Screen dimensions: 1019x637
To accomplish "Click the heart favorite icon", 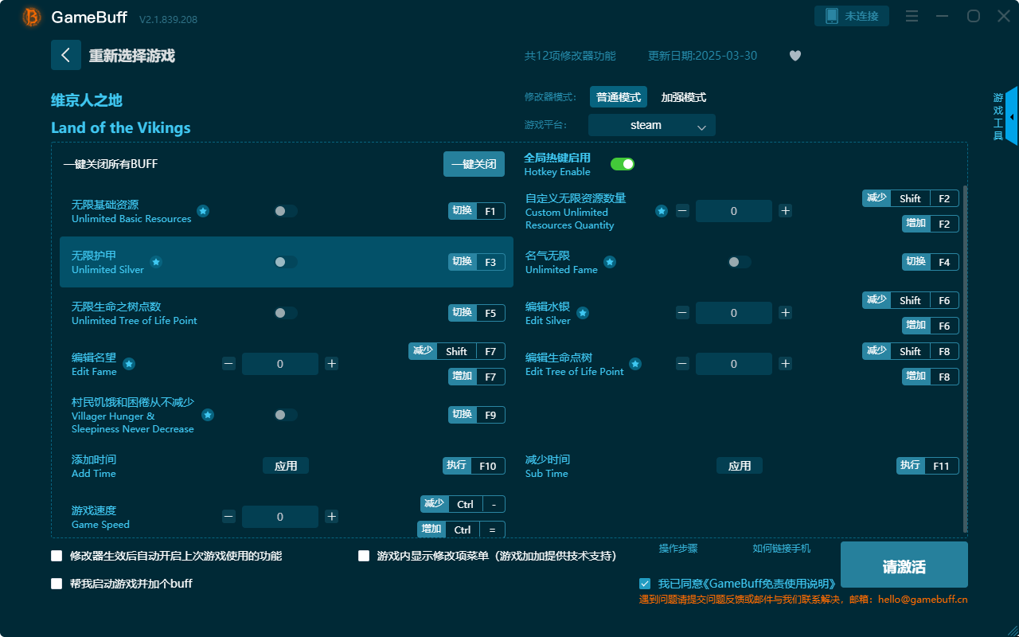I will pos(795,56).
